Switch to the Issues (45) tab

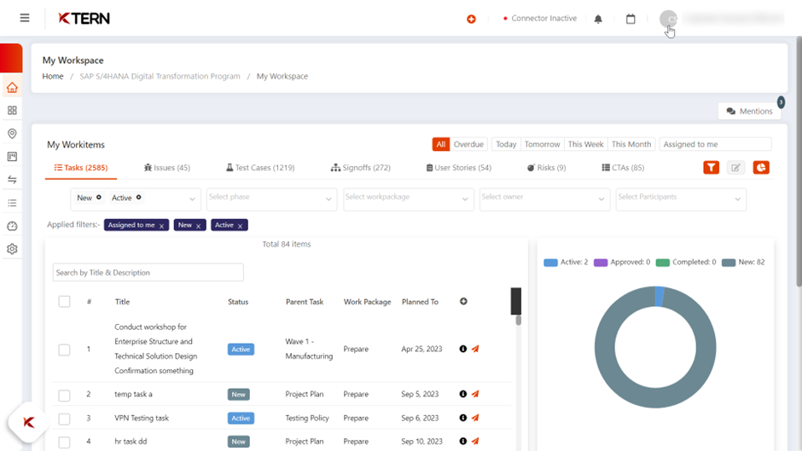167,168
